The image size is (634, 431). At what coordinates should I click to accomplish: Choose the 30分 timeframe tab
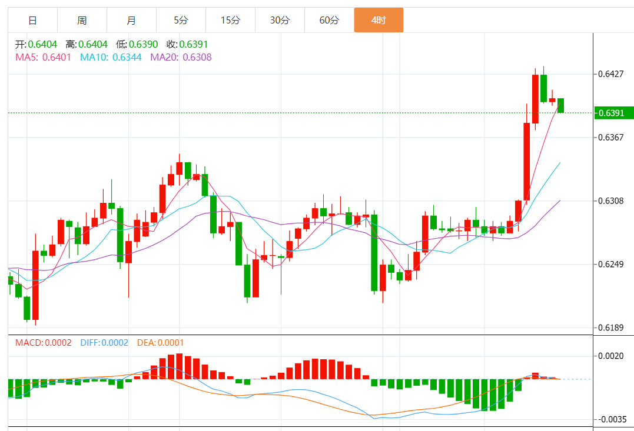click(280, 20)
